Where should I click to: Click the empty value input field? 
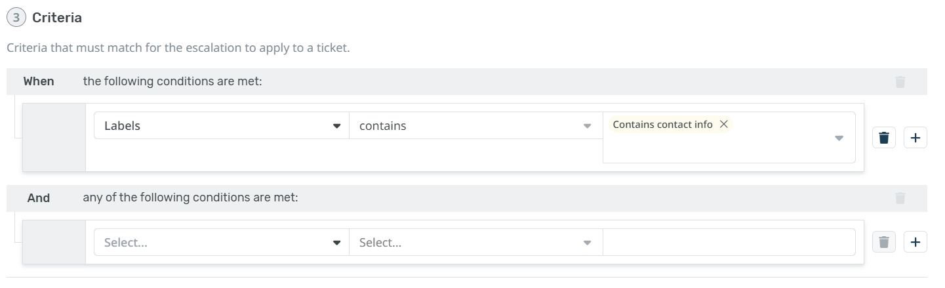click(x=728, y=242)
